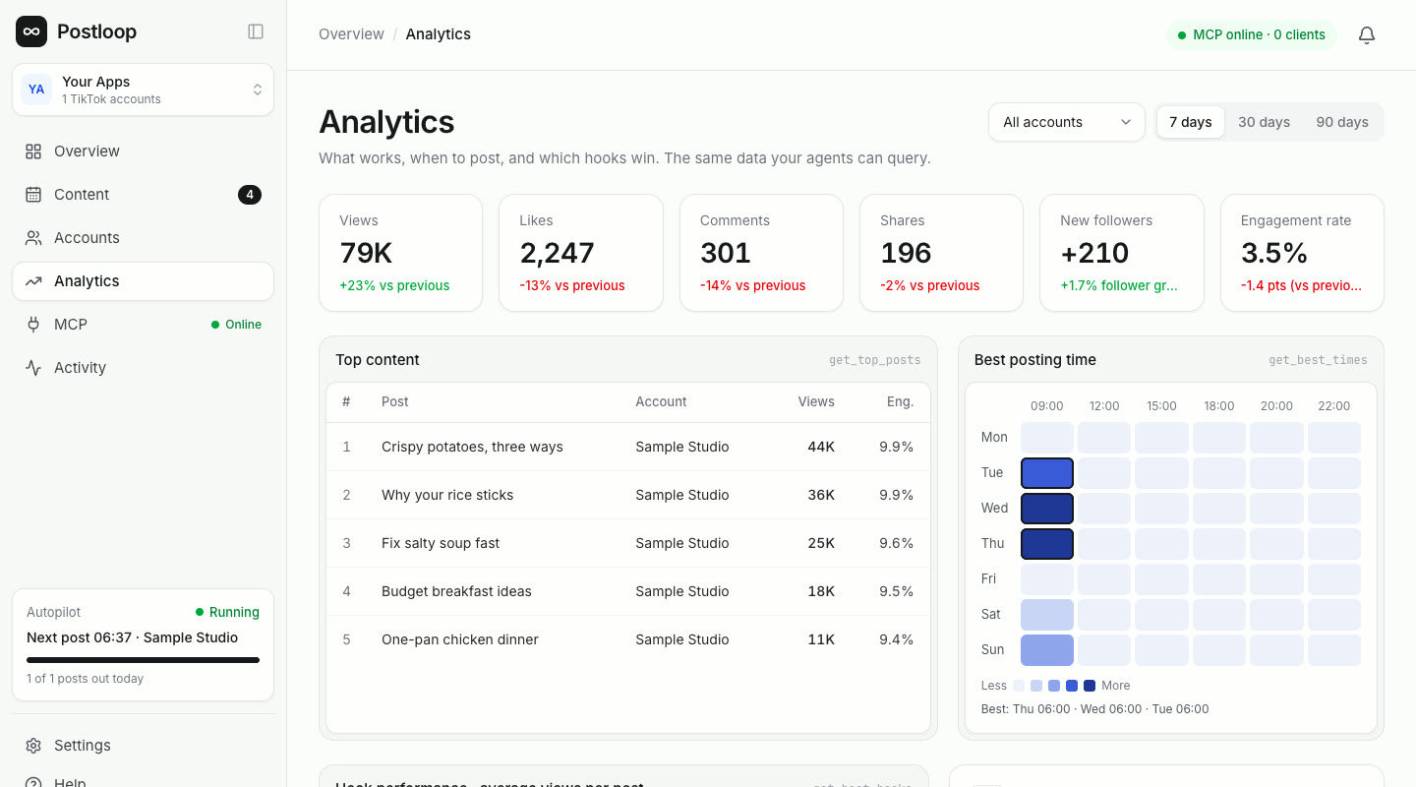
Task: Click the Engagement rate 3.5% card
Action: (x=1302, y=253)
